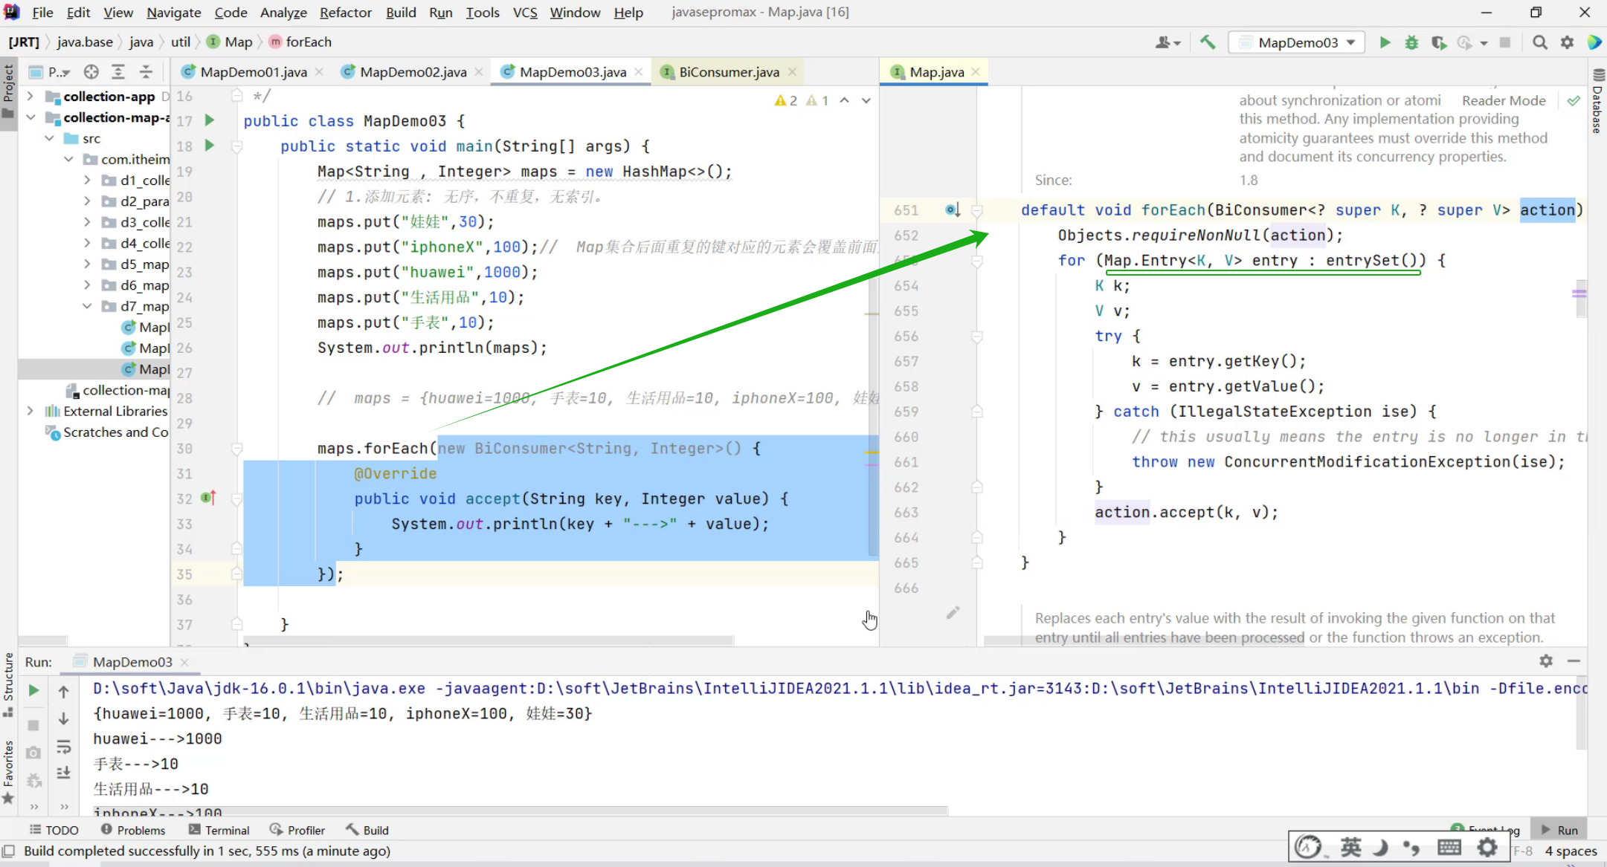Toggle Reader Mode in the Map.java editor
1607x867 pixels.
[x=1503, y=100]
